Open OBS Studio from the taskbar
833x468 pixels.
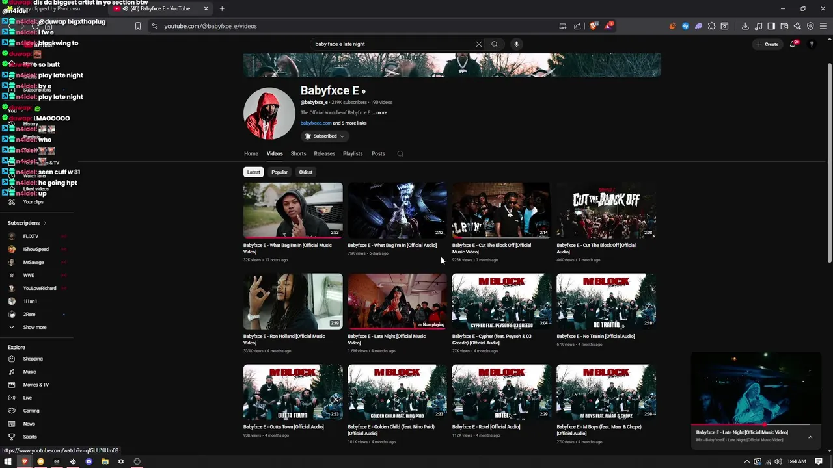(137, 461)
